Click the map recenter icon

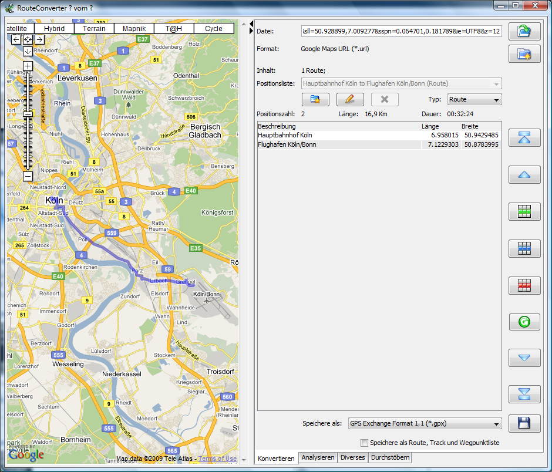click(x=28, y=39)
